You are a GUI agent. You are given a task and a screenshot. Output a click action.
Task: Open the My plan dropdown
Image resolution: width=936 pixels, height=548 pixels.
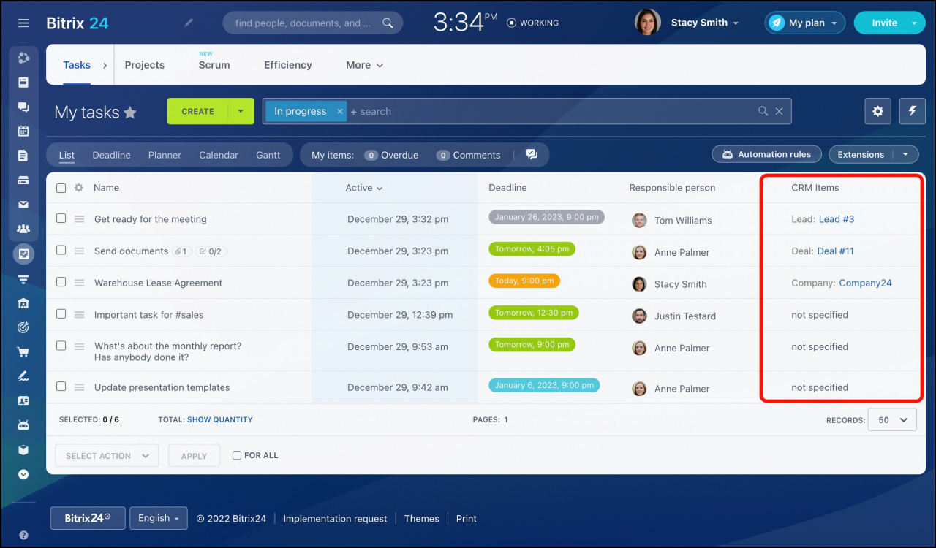point(805,23)
